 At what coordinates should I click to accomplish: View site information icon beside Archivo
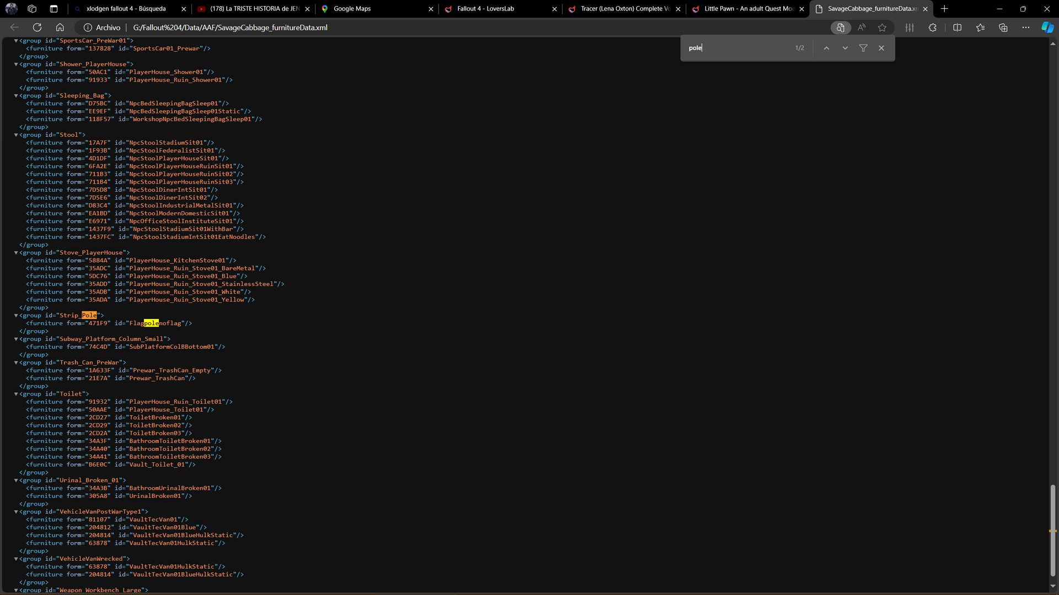point(88,28)
